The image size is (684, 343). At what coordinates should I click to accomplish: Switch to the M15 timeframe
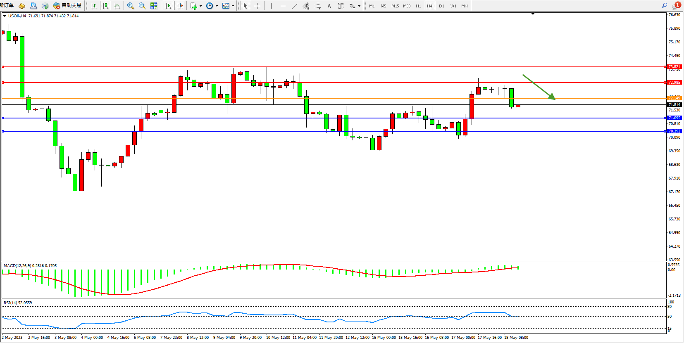pyautogui.click(x=395, y=6)
